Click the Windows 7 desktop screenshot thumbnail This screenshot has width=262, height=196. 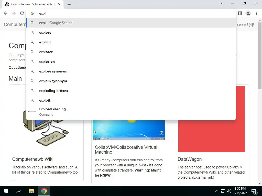(129, 130)
